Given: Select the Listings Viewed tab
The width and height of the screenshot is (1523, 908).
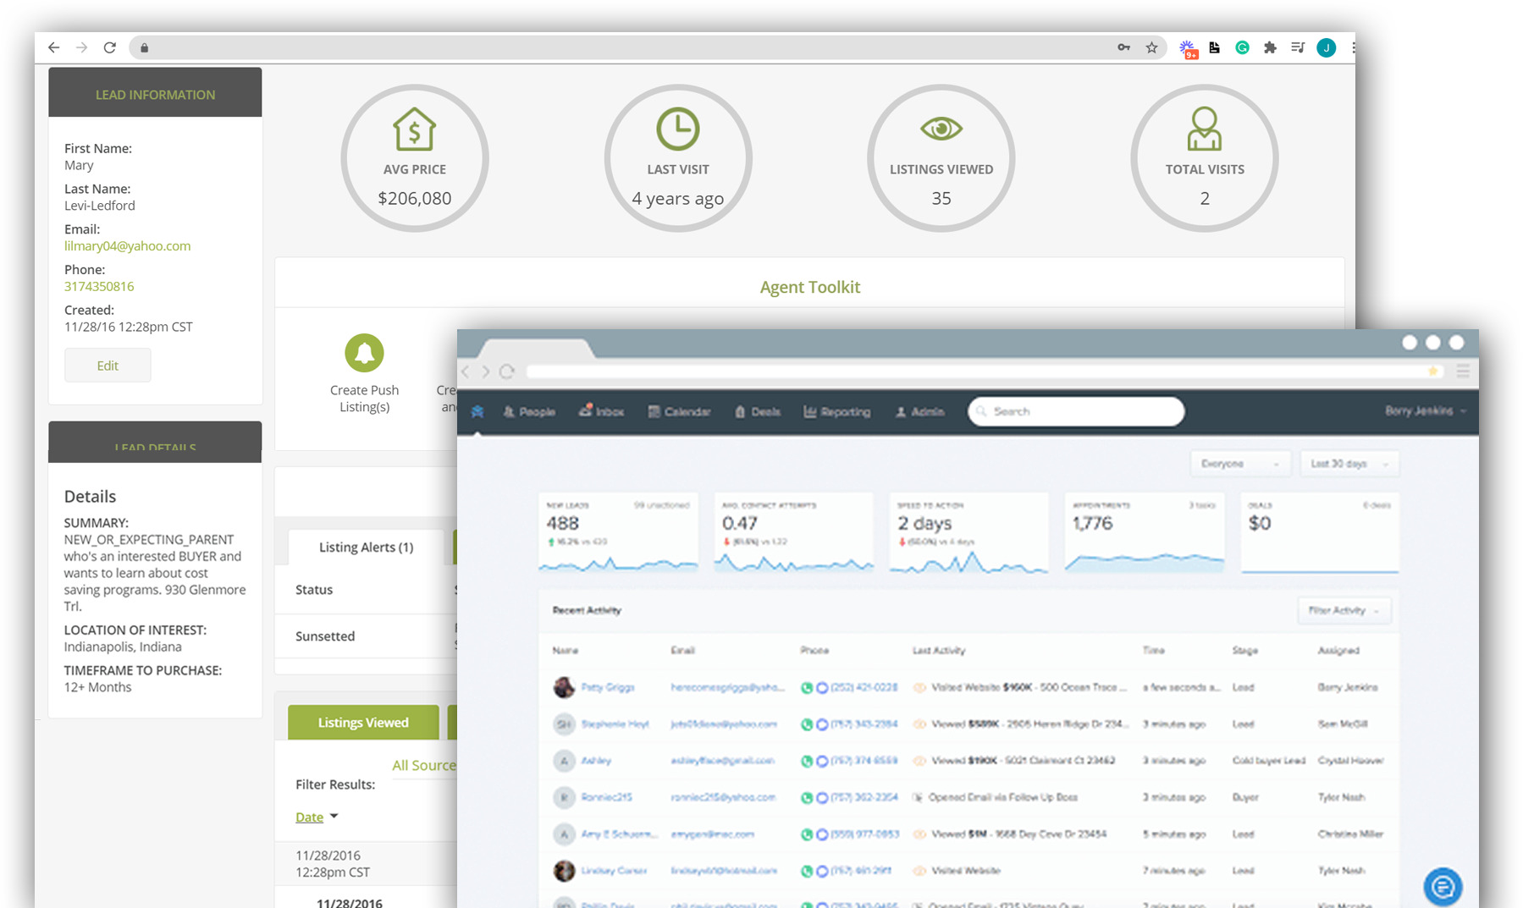Looking at the screenshot, I should click(x=362, y=722).
